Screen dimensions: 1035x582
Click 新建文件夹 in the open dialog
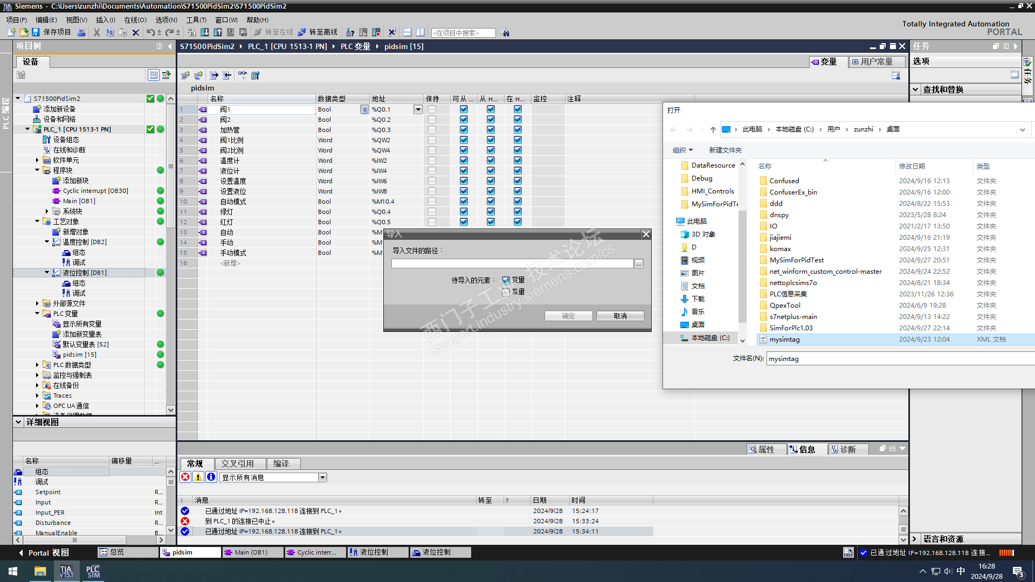tap(725, 150)
